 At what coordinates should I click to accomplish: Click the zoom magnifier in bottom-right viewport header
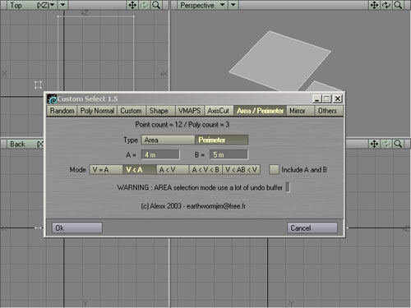click(x=398, y=144)
